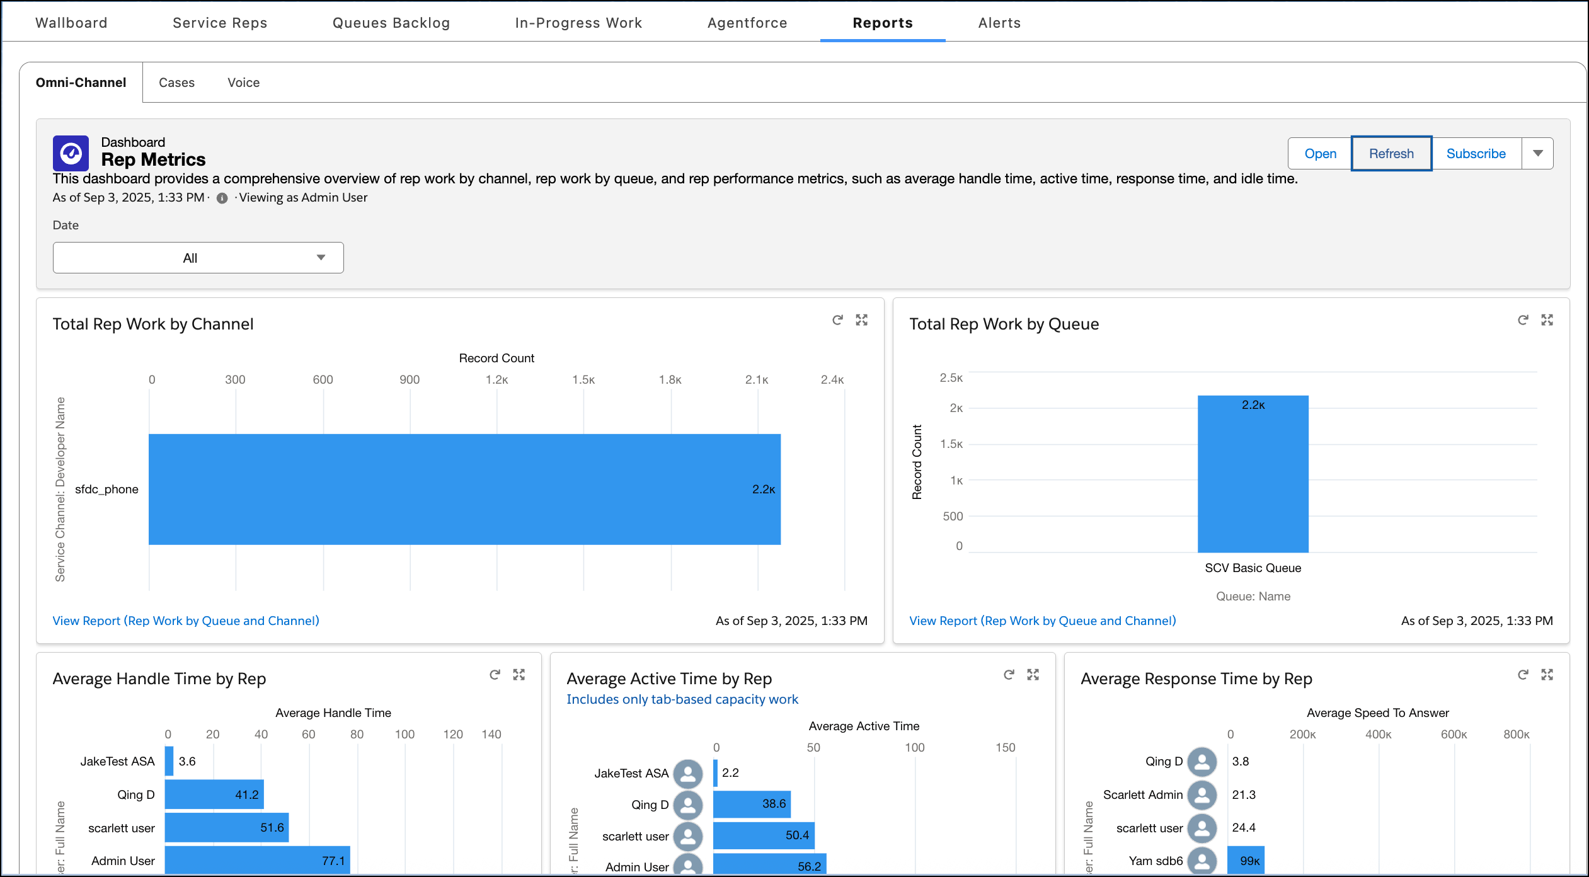1589x877 pixels.
Task: Click the 'Rep Metrics' dashboard title
Action: tap(153, 159)
